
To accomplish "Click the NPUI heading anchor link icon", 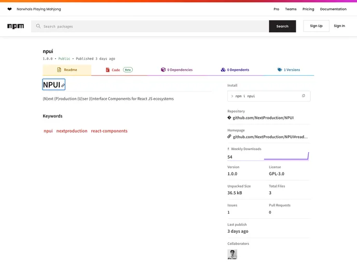I will [63, 85].
